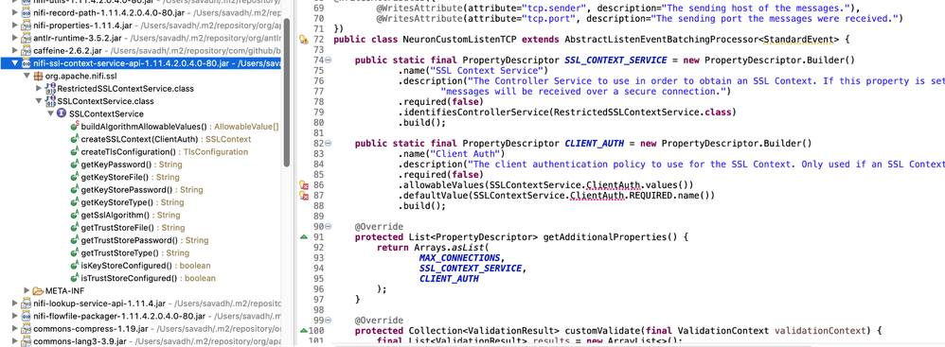Expand RestrictedSSLContextService.class node
This screenshot has width=945, height=347.
click(x=39, y=88)
